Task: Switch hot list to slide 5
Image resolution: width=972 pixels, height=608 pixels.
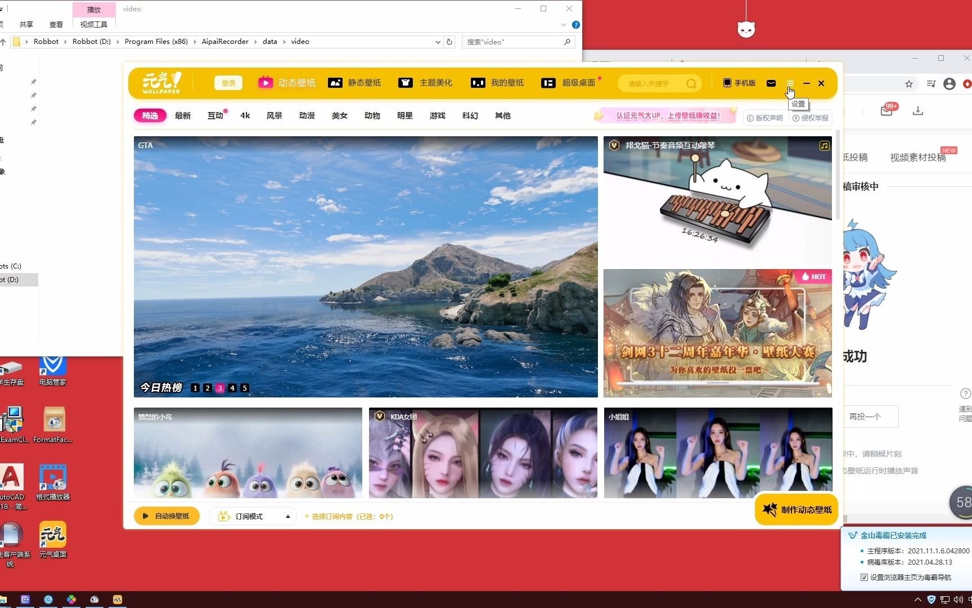Action: (245, 388)
